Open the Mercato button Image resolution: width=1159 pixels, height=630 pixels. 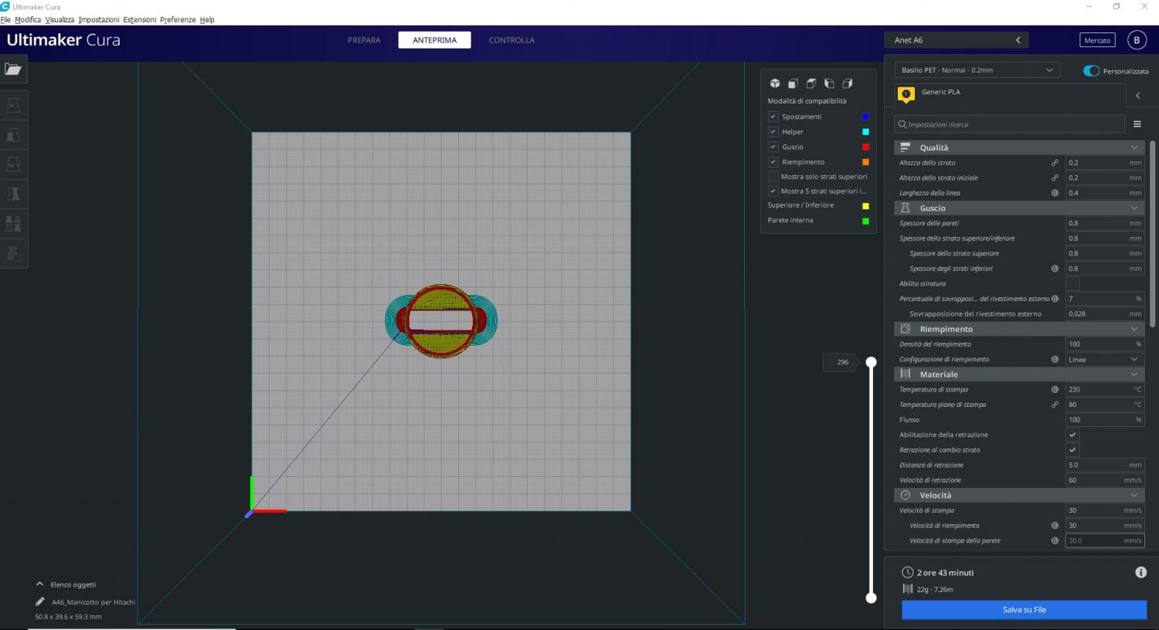tap(1096, 40)
